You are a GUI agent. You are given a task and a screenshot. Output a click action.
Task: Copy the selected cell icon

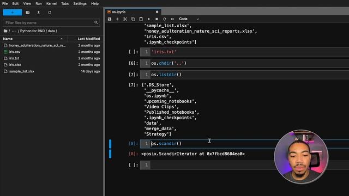133,19
